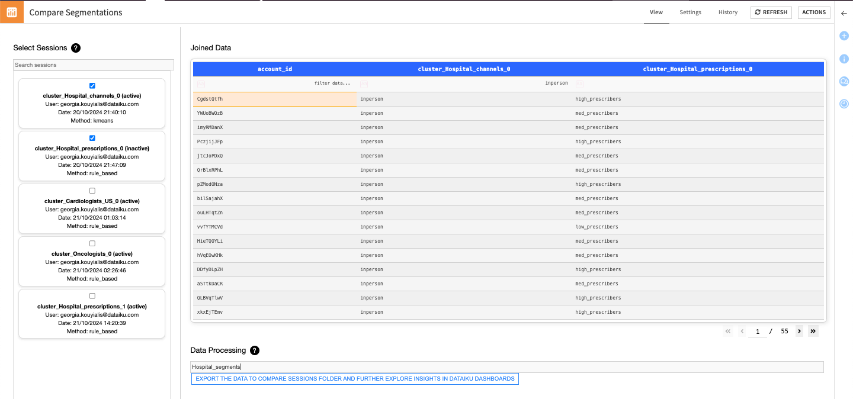Select the jtcJoPDxQ account cell

click(x=275, y=156)
